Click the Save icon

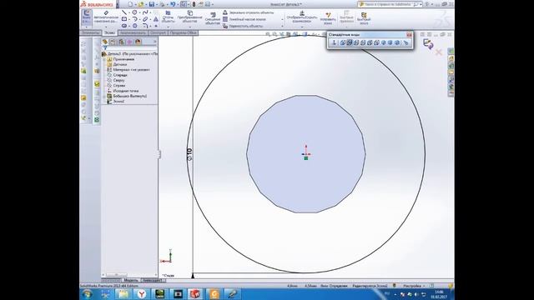pos(152,4)
